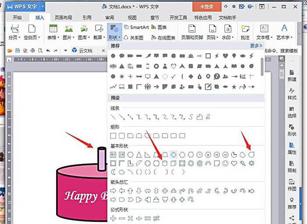This screenshot has width=307, height=224.
Task: Pick the isosceles triangle basic shape
Action: [x=139, y=155]
